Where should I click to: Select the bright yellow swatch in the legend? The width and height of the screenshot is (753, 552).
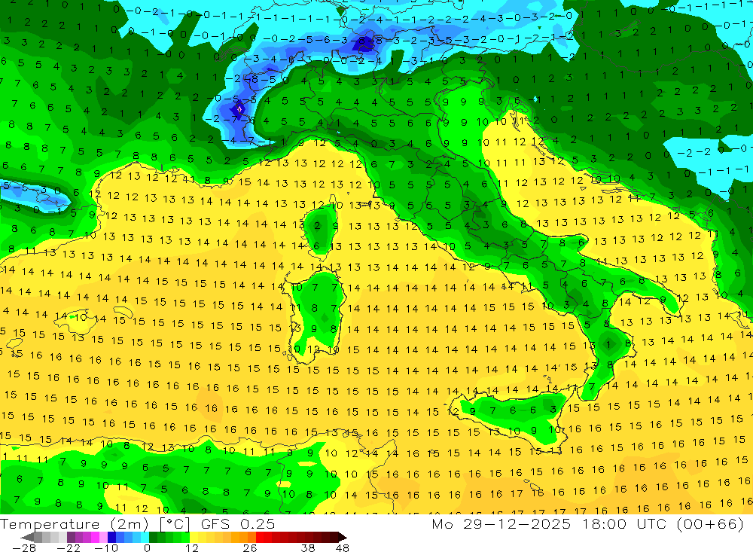coord(194,538)
